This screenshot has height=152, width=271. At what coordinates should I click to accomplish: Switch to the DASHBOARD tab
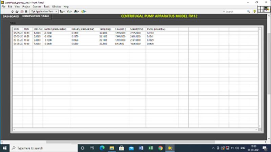11,16
